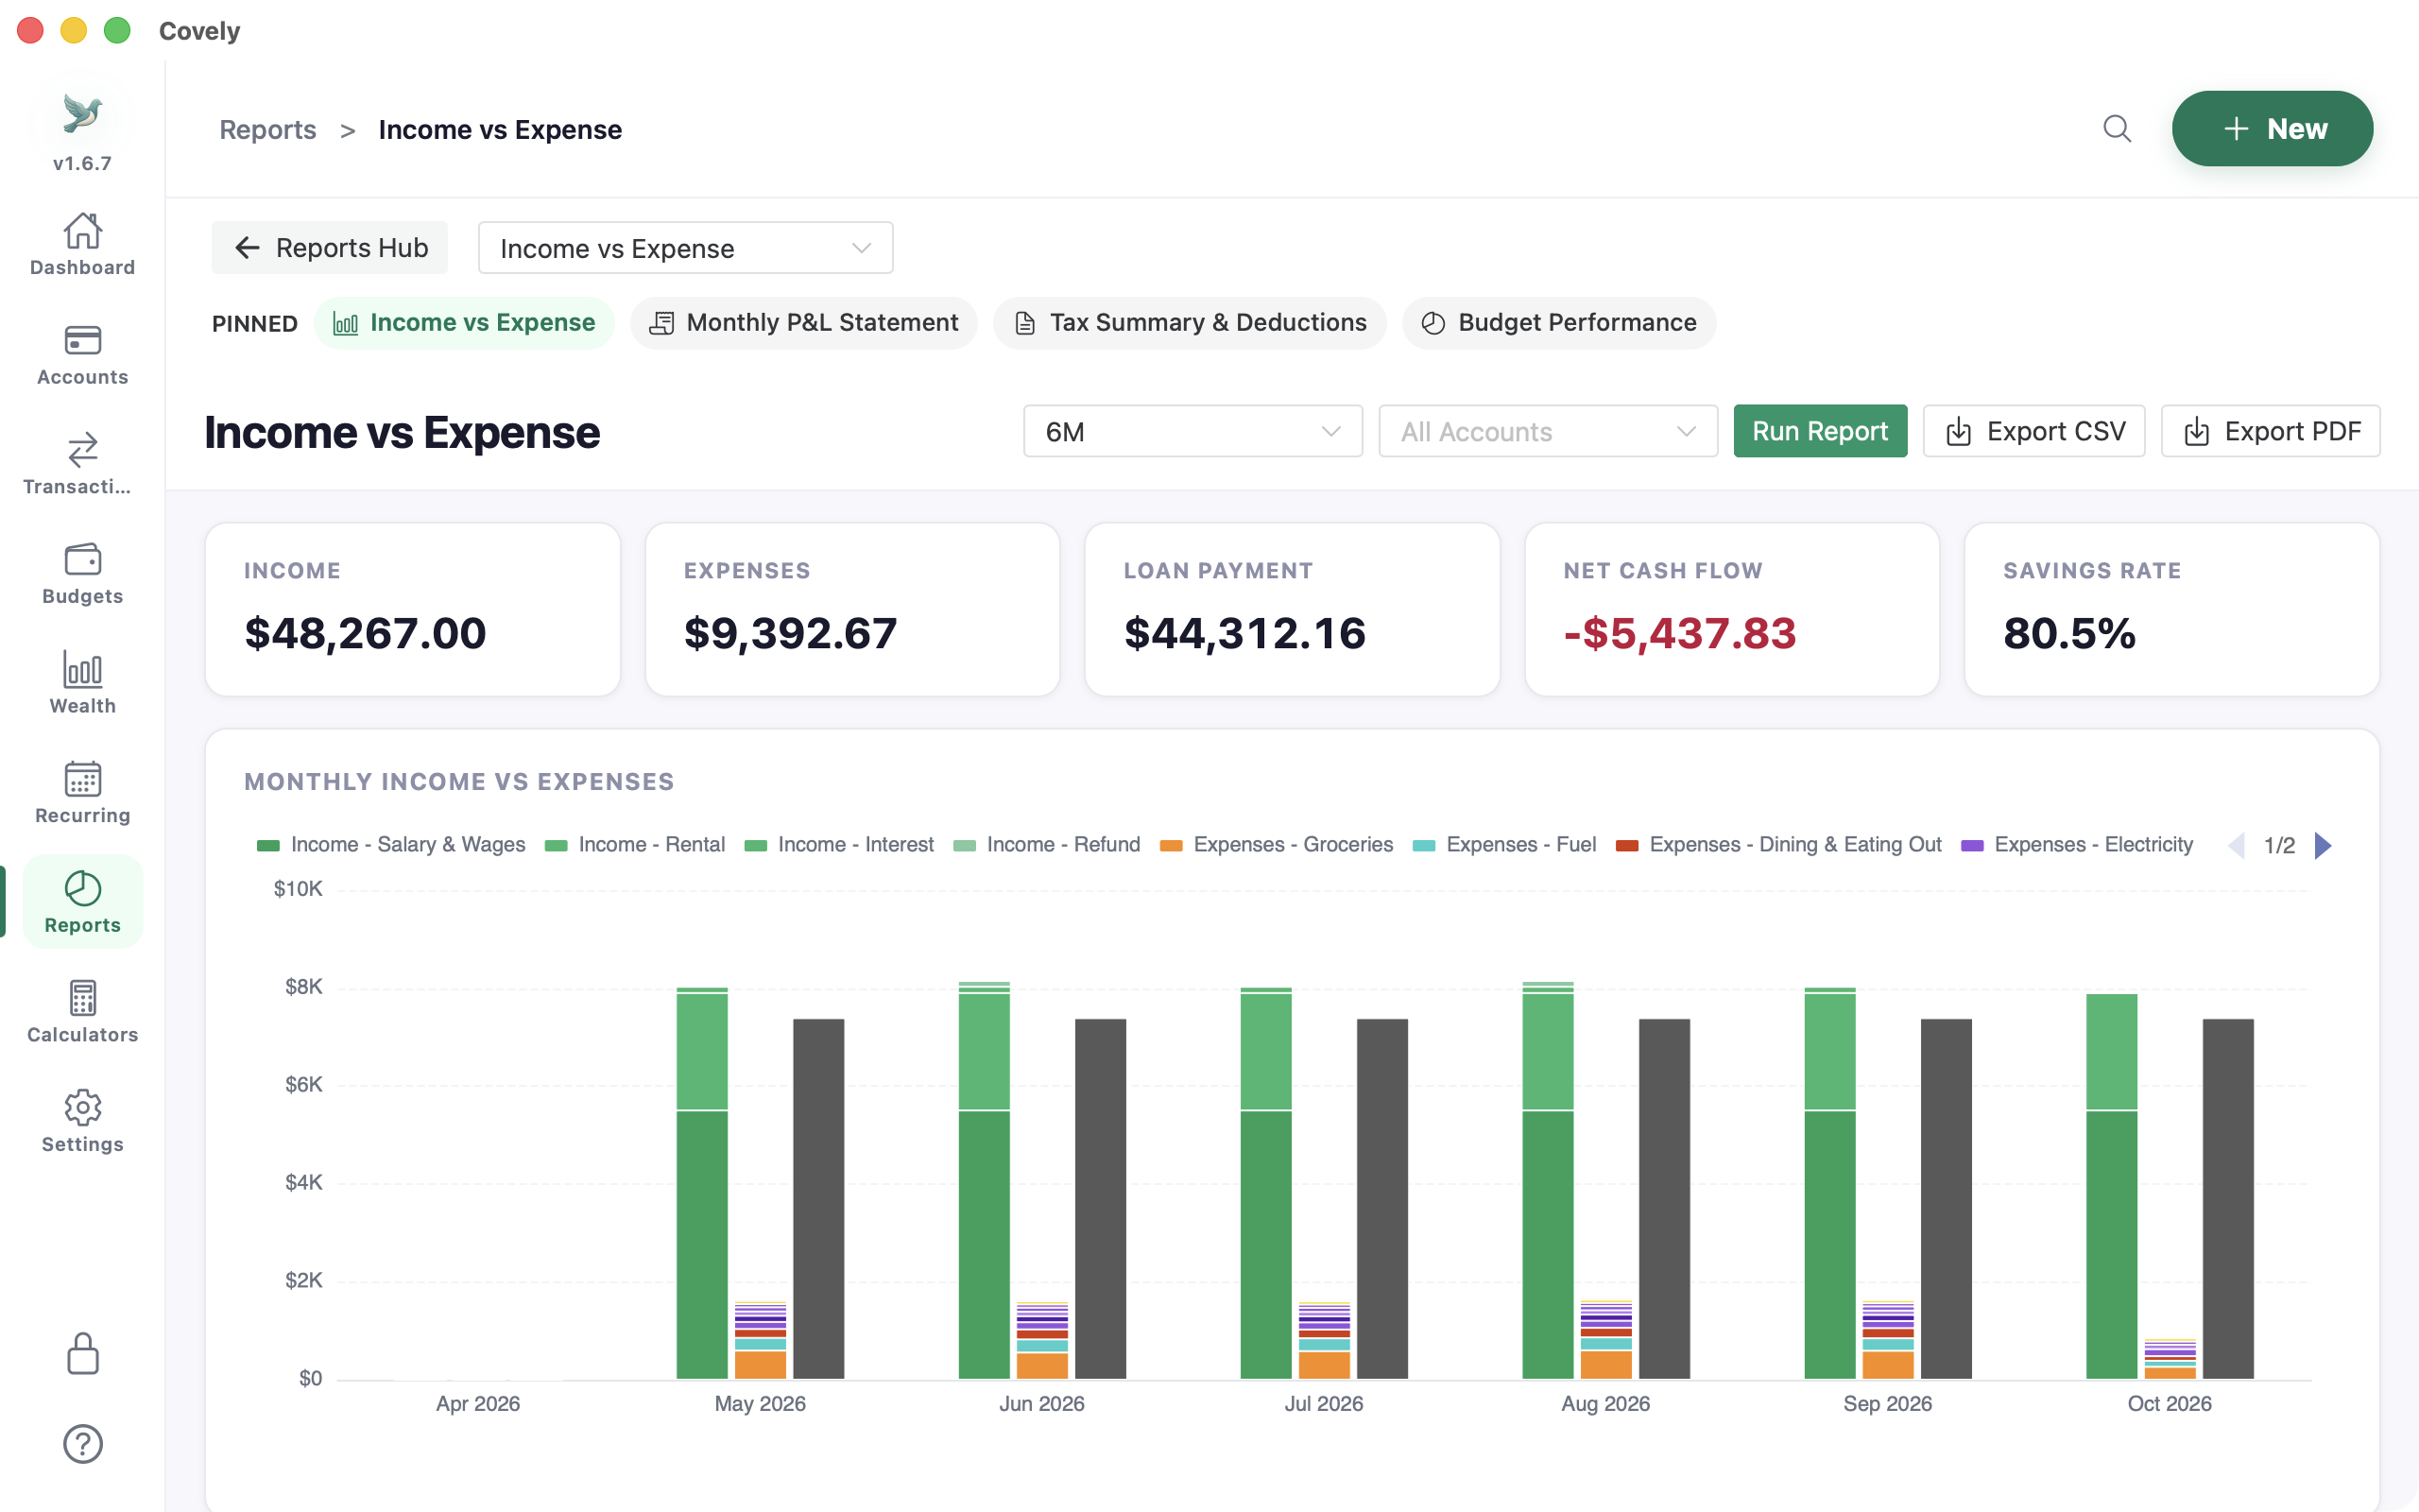This screenshot has height=1512, width=2419.
Task: Open the Wealth section
Action: (82, 684)
